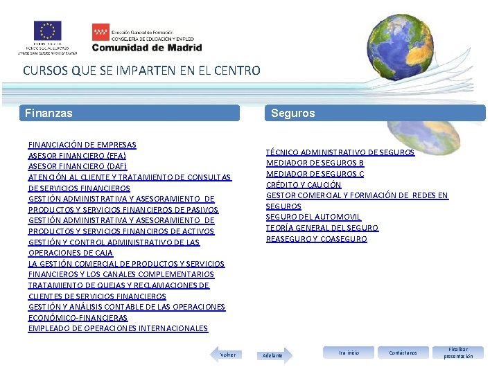
Task: Open 'Reaseguro y coaseguro' link
Action: (317, 239)
